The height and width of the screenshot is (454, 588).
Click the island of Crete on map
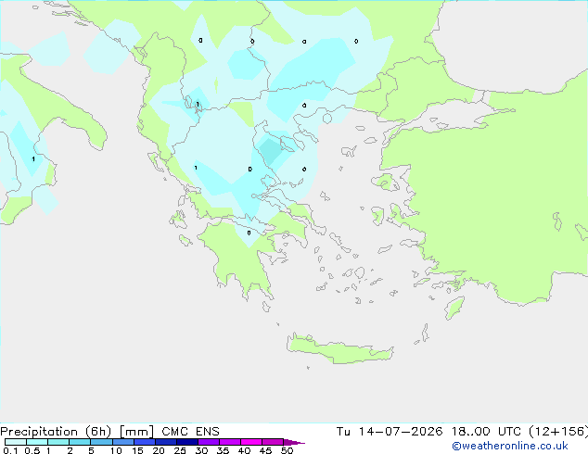pyautogui.click(x=339, y=349)
